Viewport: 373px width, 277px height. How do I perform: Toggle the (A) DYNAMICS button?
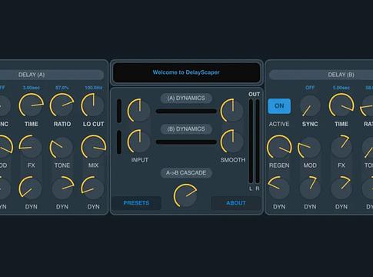(186, 98)
